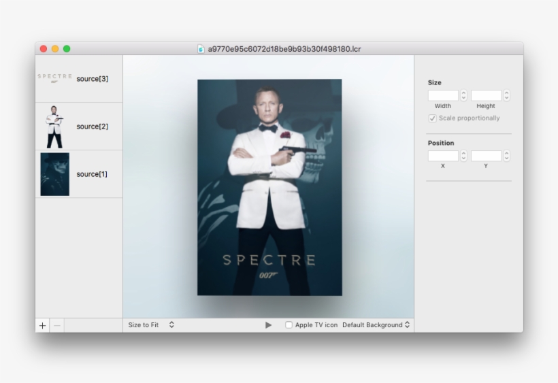
Task: Play the parallax preview animation
Action: [x=268, y=325]
